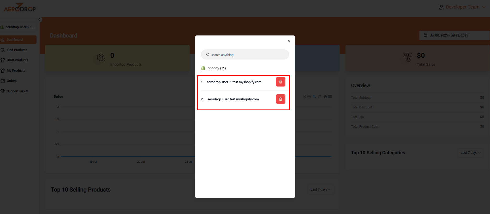Click the AeroDrop logo
This screenshot has width=490, height=214.
tap(20, 8)
